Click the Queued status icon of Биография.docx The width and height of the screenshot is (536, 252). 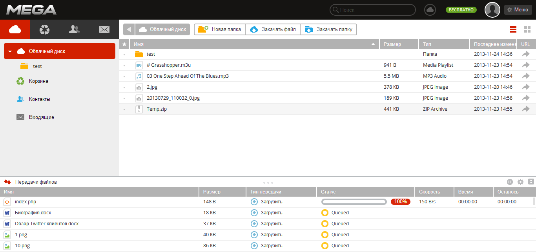tap(325, 213)
